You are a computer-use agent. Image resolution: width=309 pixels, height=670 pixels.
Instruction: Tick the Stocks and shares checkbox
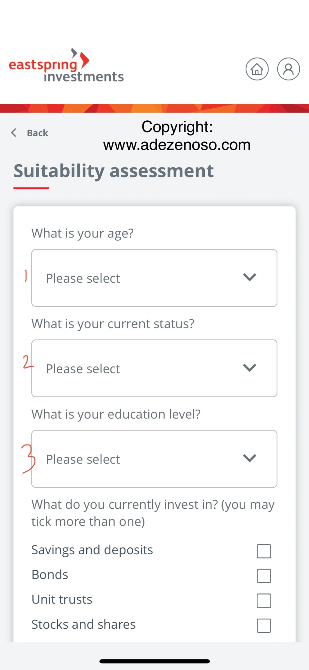[x=264, y=626]
